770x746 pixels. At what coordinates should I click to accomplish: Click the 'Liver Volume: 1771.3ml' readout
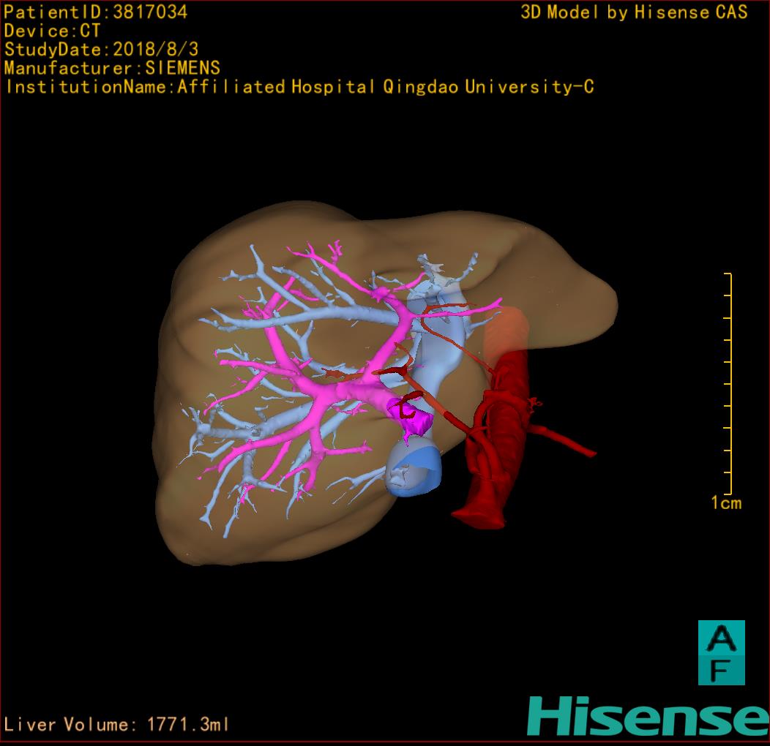[116, 724]
